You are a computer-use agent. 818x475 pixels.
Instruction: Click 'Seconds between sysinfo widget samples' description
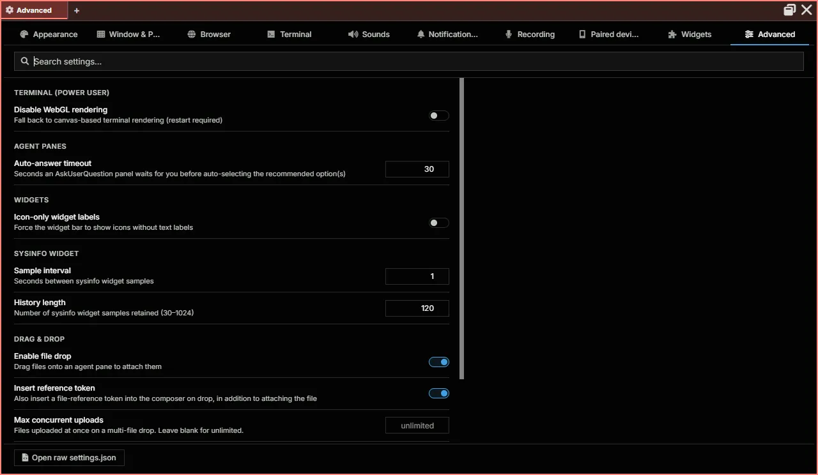[x=84, y=281]
